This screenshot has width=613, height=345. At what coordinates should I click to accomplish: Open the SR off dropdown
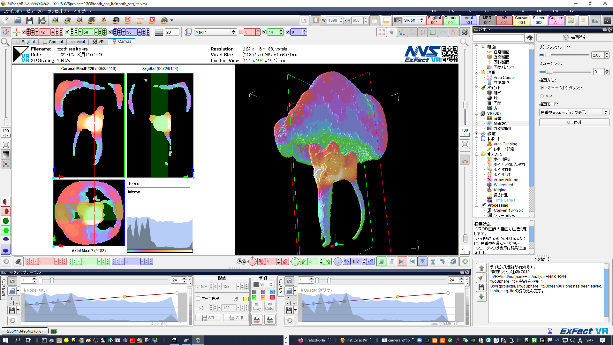coord(414,20)
